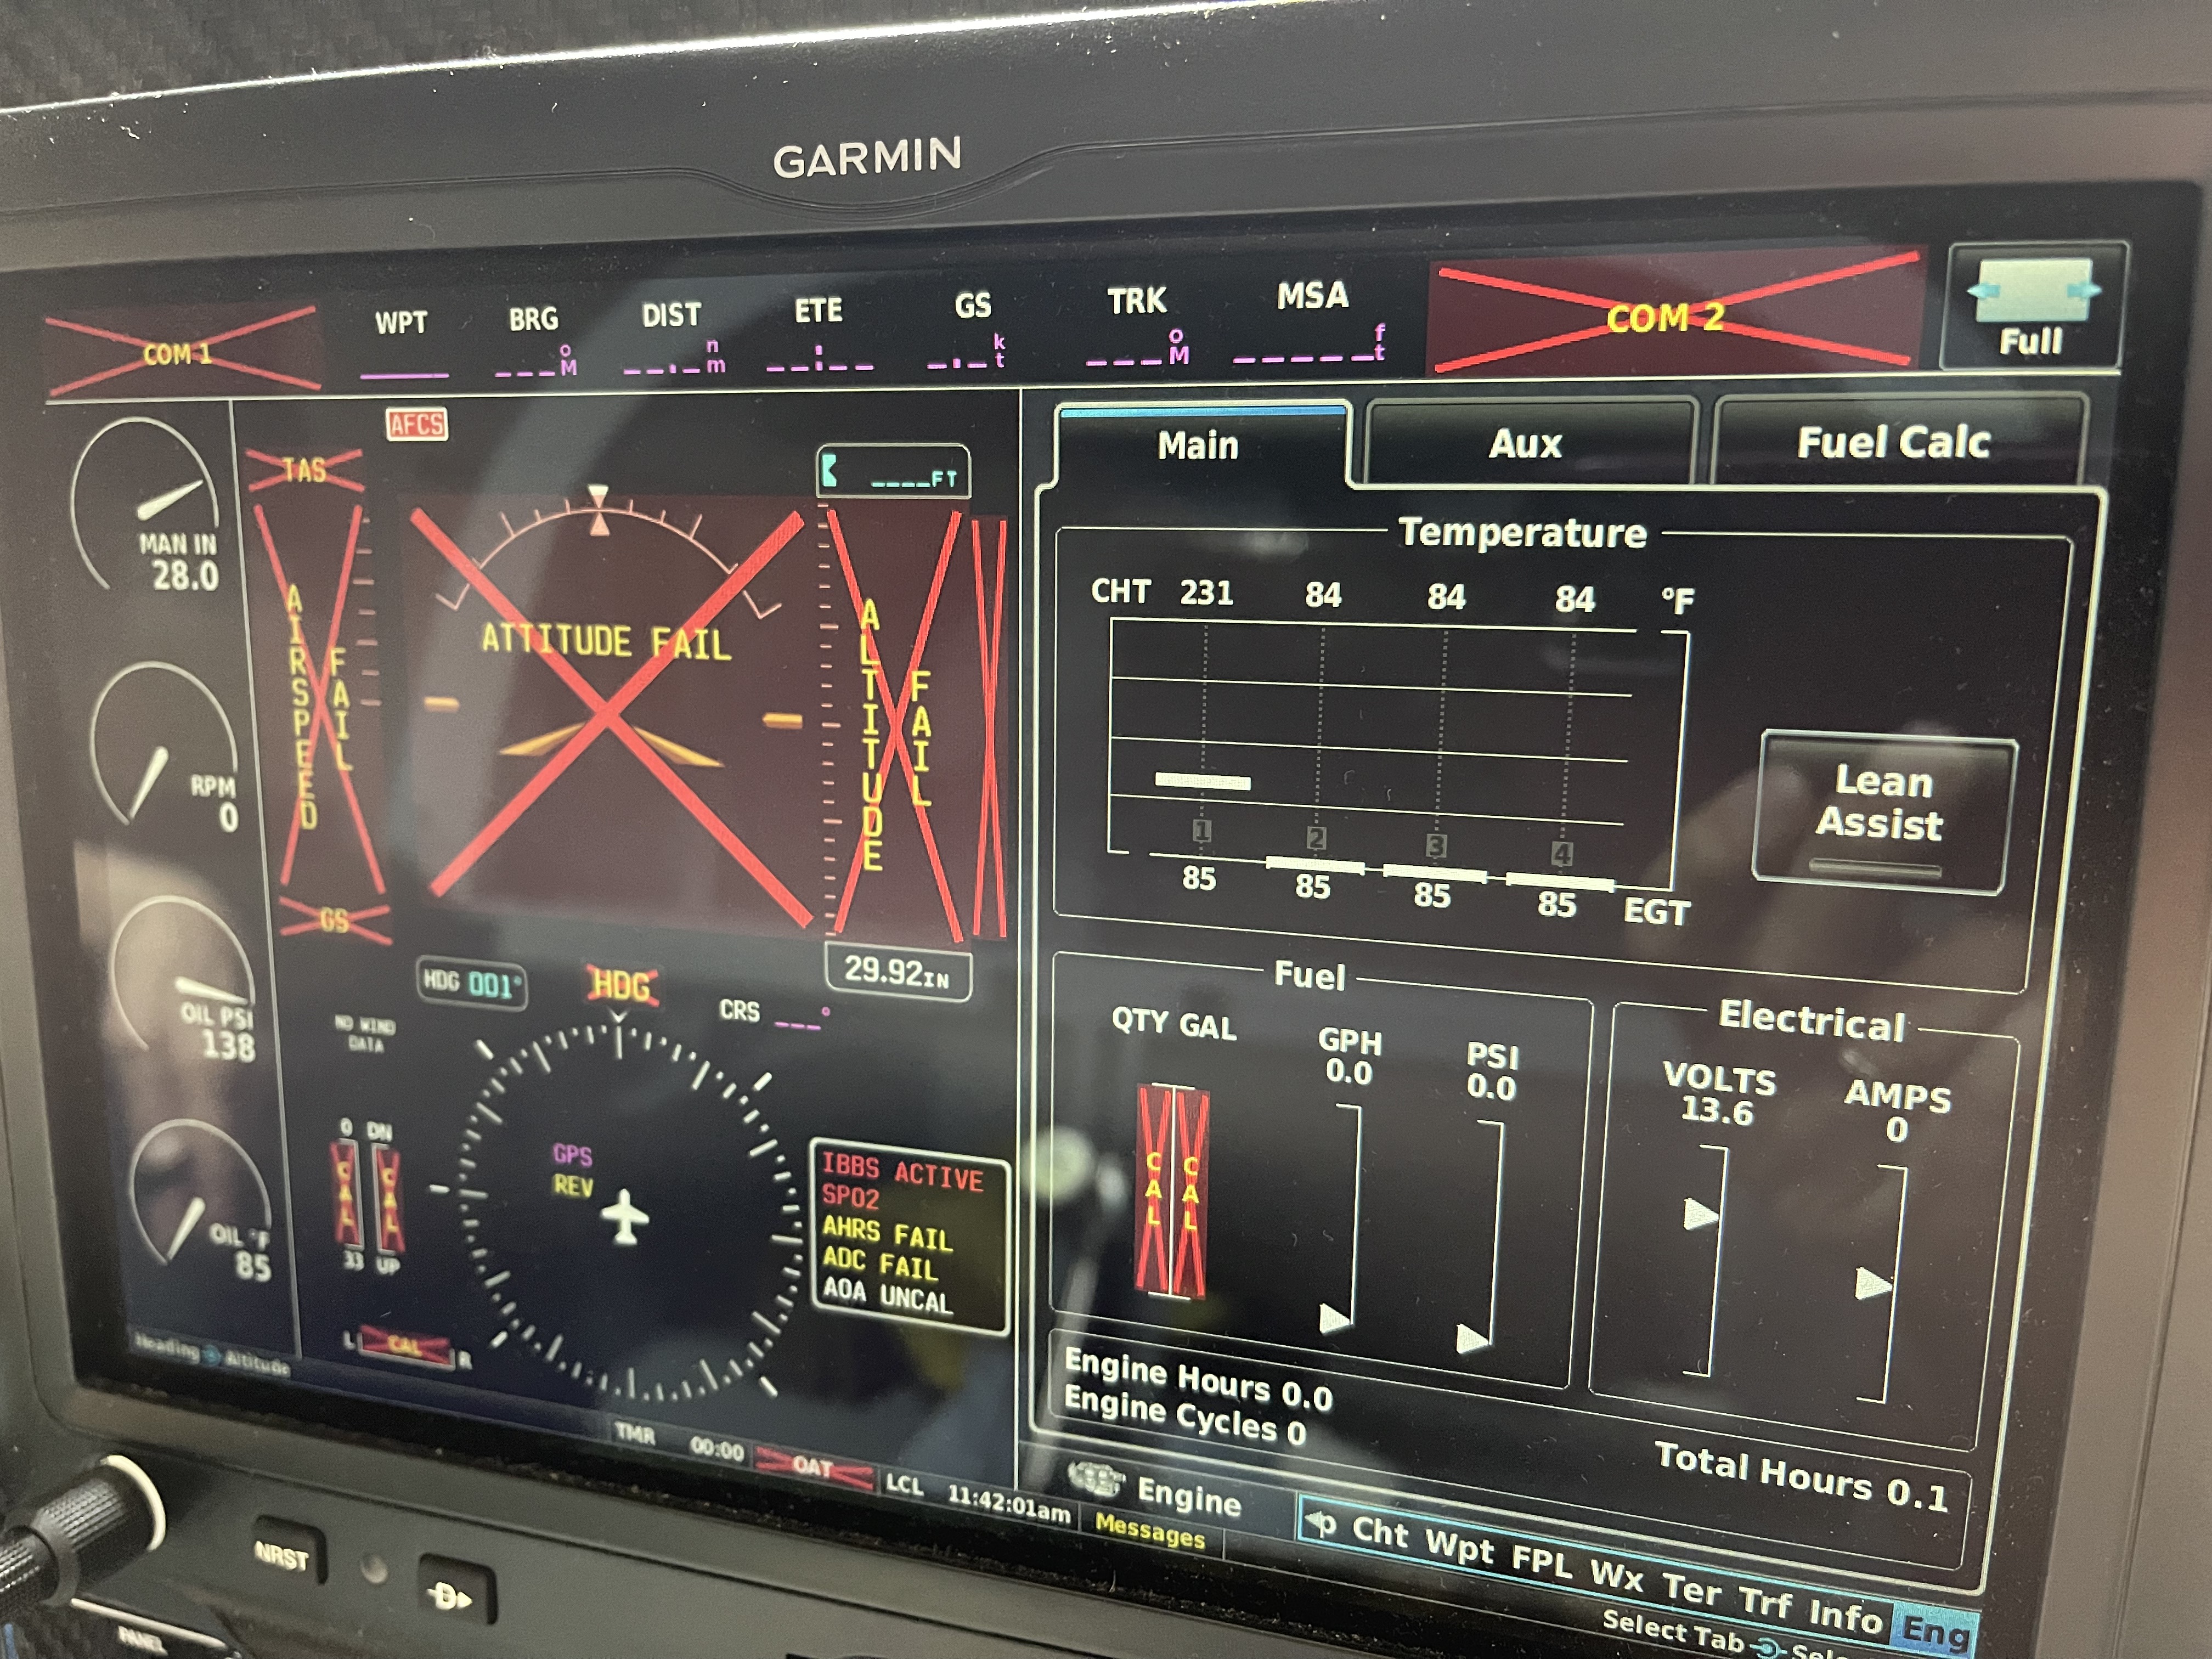
Task: Tap the manifold pressure MAN IN gauge
Action: (150, 510)
